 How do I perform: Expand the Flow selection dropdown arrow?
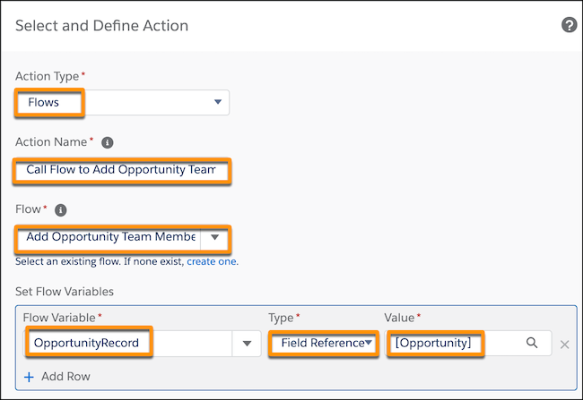click(x=214, y=237)
